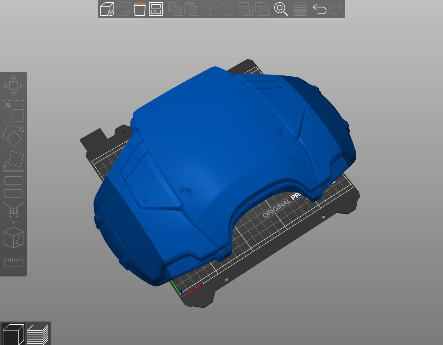Open the Search magnifier tool
This screenshot has width=443, height=345.
[281, 9]
